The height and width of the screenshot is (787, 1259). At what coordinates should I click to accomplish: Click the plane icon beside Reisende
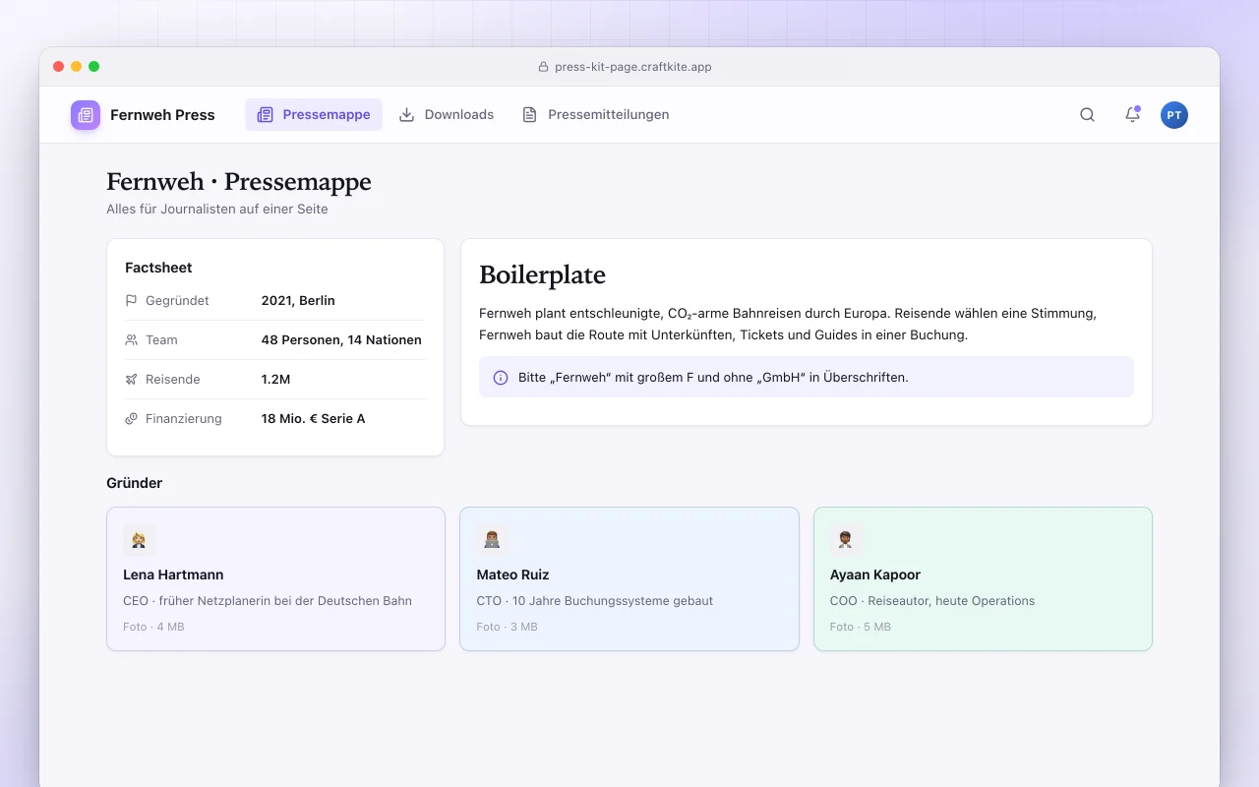point(132,380)
